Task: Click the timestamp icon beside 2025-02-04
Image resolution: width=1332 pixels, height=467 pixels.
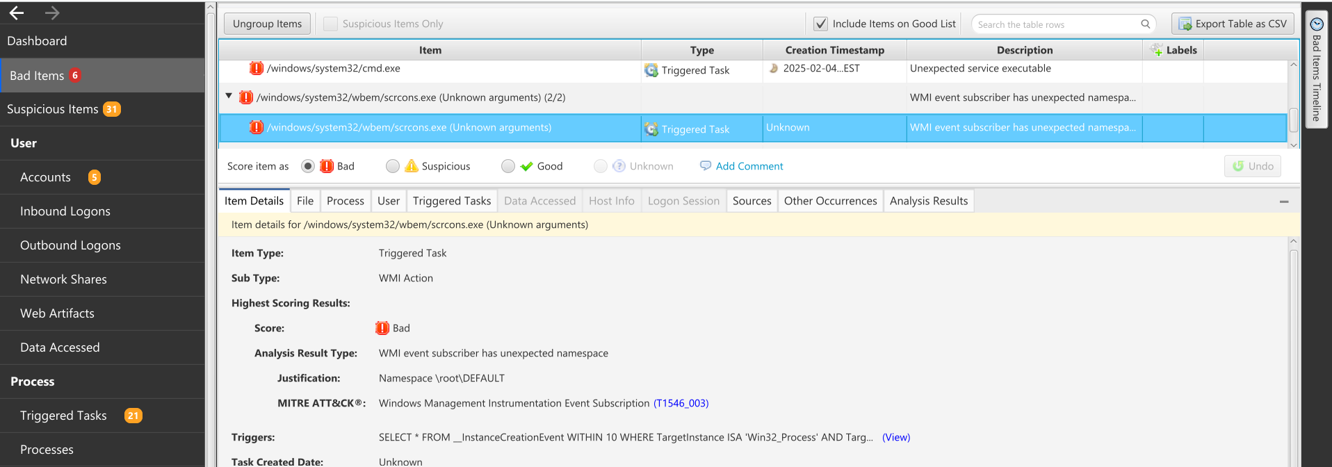Action: pos(773,68)
